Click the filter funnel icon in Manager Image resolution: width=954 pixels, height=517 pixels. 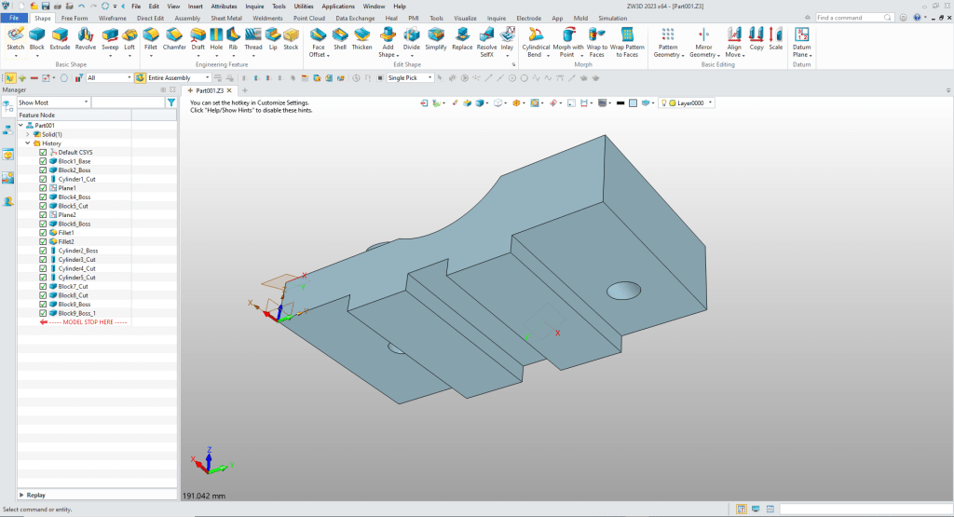170,102
